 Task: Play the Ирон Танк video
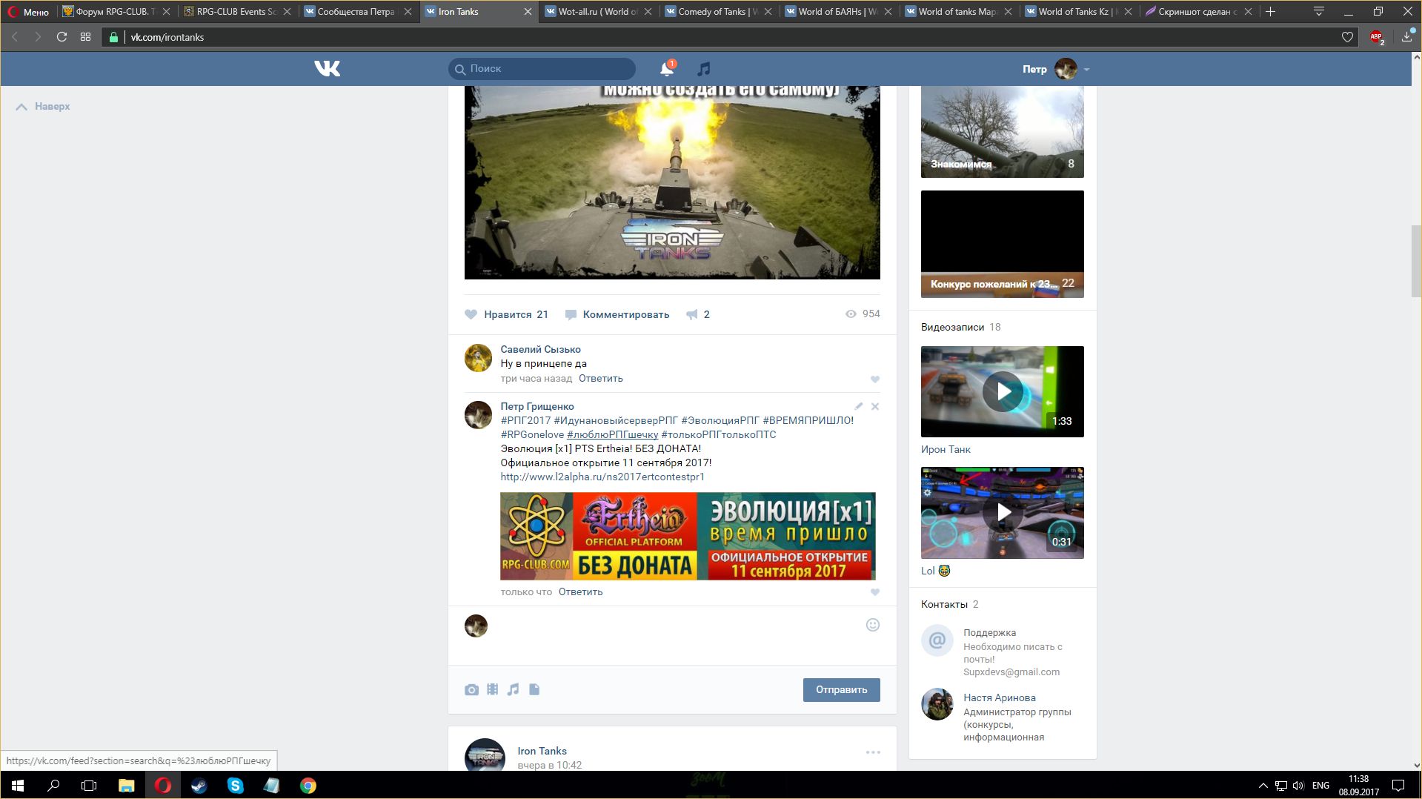1002,391
